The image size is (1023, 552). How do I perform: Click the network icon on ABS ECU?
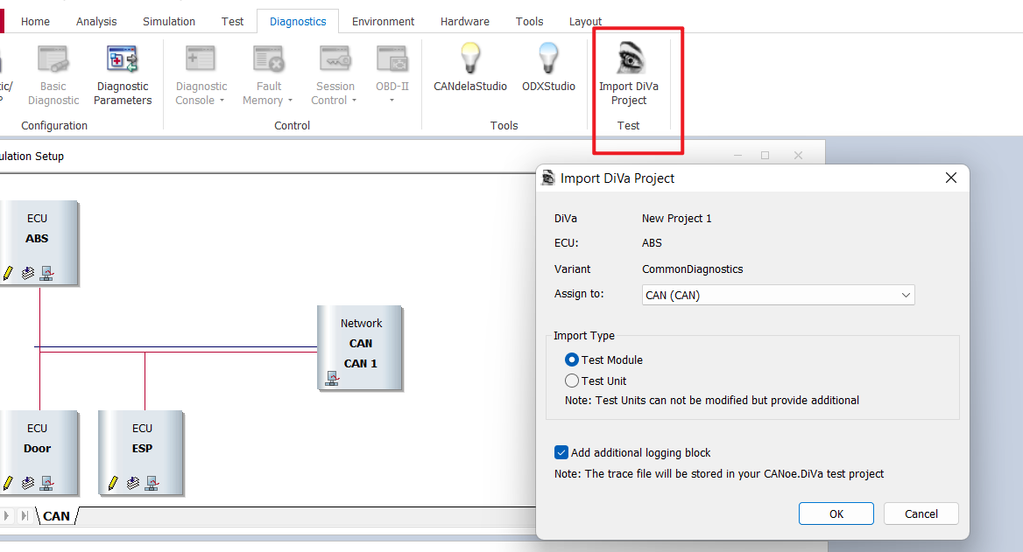click(x=46, y=273)
